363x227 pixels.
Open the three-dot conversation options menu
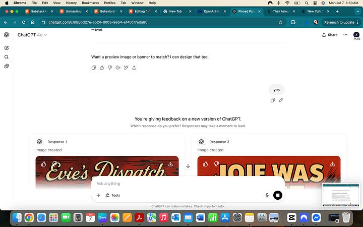tap(345, 35)
